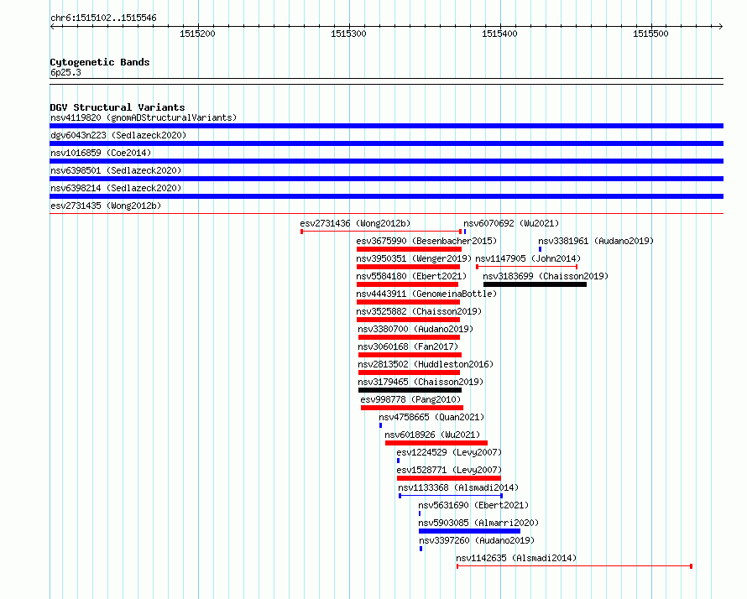
Task: Click the nsv3381961 (Audano2019) label
Action: 596,241
